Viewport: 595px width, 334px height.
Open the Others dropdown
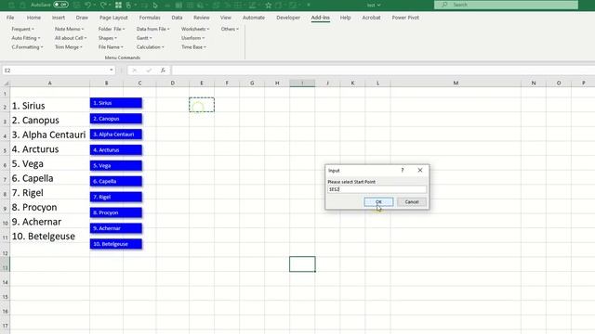point(230,29)
